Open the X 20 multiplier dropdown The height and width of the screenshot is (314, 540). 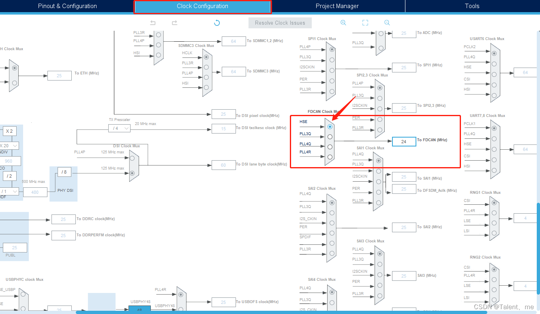point(9,146)
